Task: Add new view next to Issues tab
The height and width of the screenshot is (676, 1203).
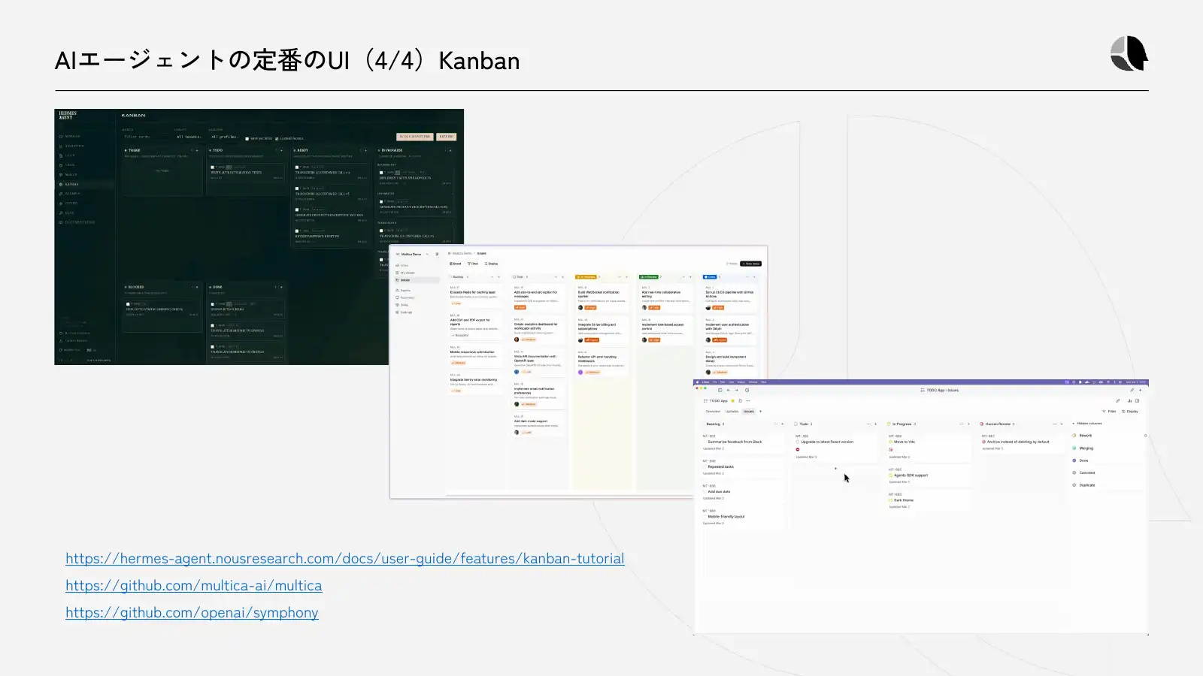Action: click(760, 412)
